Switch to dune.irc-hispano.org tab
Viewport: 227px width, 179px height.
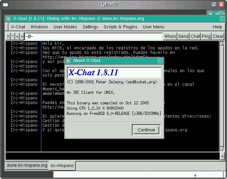pos(27,165)
